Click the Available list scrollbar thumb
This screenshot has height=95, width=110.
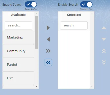[x=36, y=32]
